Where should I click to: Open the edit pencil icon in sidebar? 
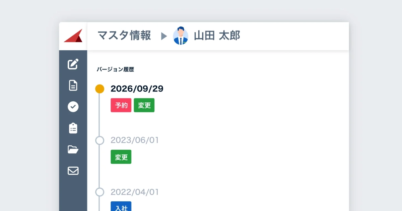(x=73, y=64)
